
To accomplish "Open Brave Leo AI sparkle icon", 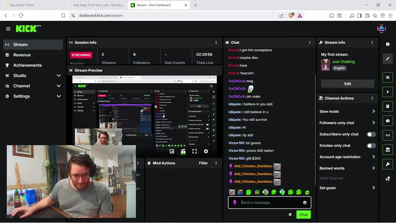I will click(x=375, y=15).
